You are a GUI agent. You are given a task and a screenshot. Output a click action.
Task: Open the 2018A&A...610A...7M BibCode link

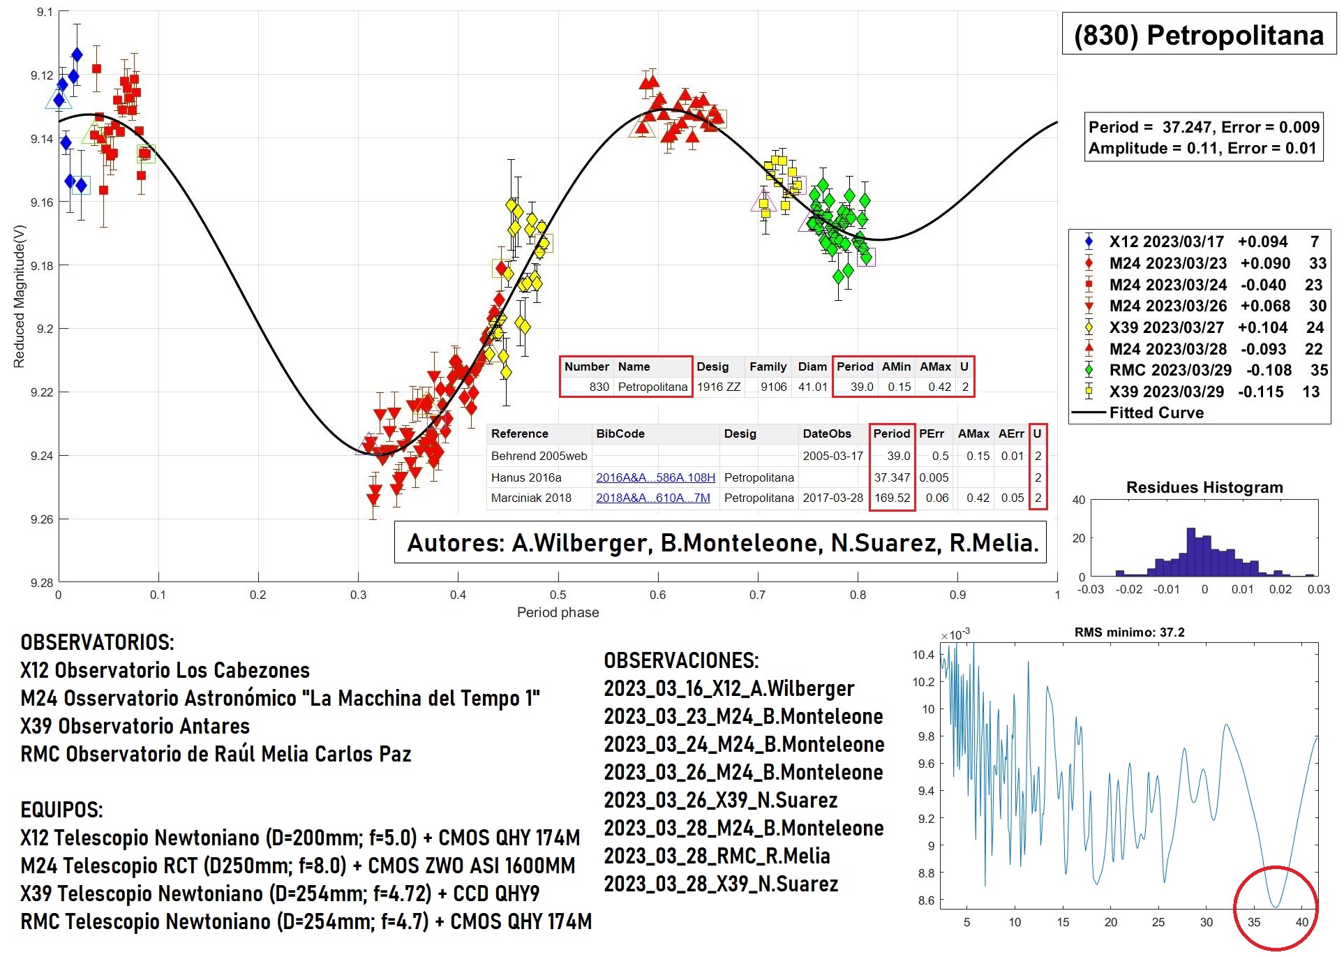tap(652, 498)
